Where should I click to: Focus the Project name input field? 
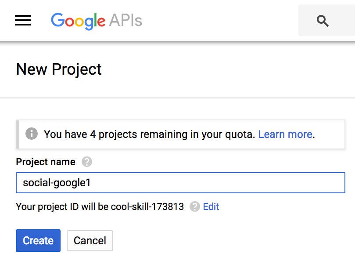(x=180, y=183)
